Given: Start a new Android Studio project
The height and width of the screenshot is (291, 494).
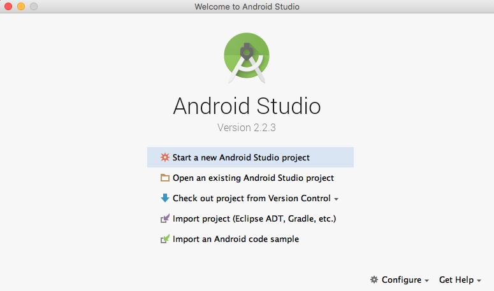Looking at the screenshot, I should pyautogui.click(x=241, y=157).
